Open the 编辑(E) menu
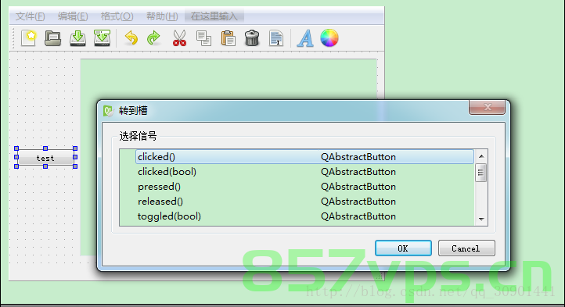565x307 pixels. pos(73,16)
